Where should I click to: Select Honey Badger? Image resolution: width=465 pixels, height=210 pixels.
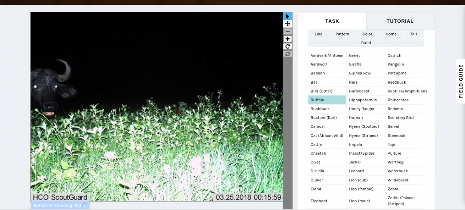click(365, 109)
